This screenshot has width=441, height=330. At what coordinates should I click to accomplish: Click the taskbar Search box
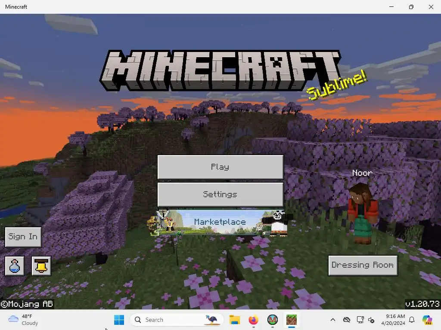pos(177,320)
